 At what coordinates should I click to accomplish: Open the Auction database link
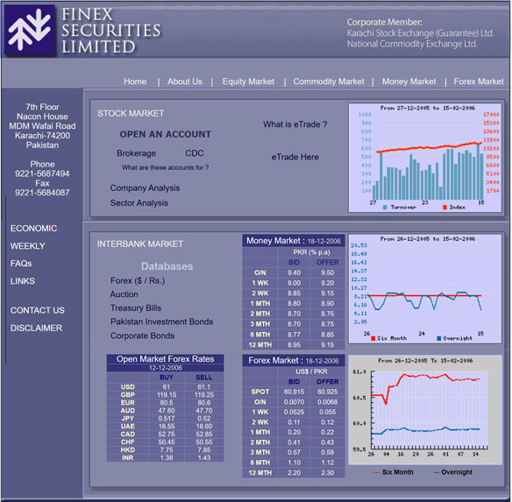[x=124, y=294]
